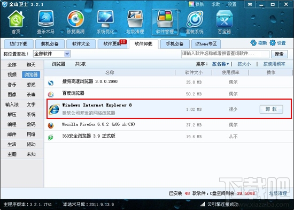This screenshot has width=294, height=210.
Task: Sort list 按使用频率
Action: click(274, 64)
